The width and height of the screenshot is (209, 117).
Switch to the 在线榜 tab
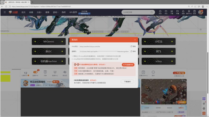pos(147,108)
